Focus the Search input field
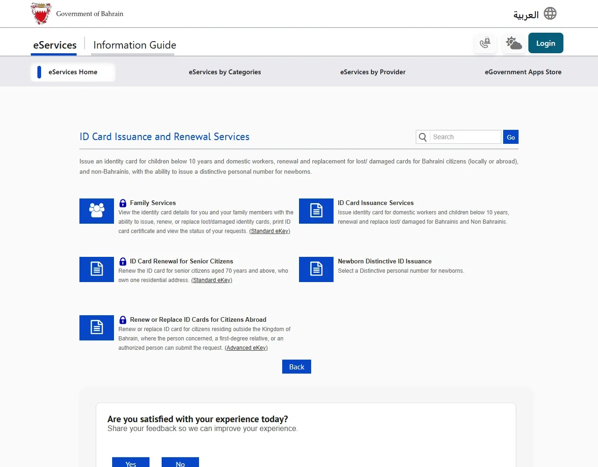 pyautogui.click(x=465, y=137)
